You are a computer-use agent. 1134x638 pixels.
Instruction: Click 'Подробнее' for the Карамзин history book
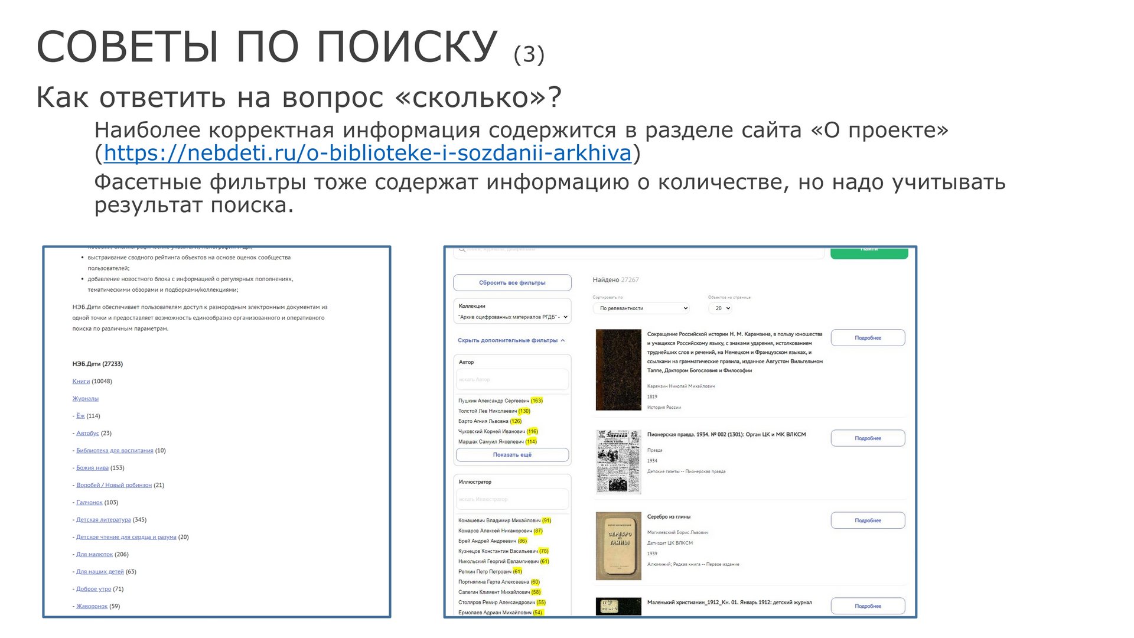(x=868, y=338)
